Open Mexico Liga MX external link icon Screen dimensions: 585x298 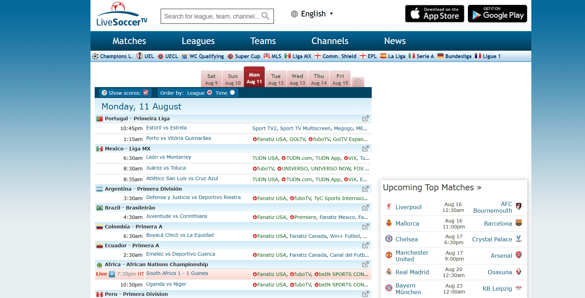point(365,149)
